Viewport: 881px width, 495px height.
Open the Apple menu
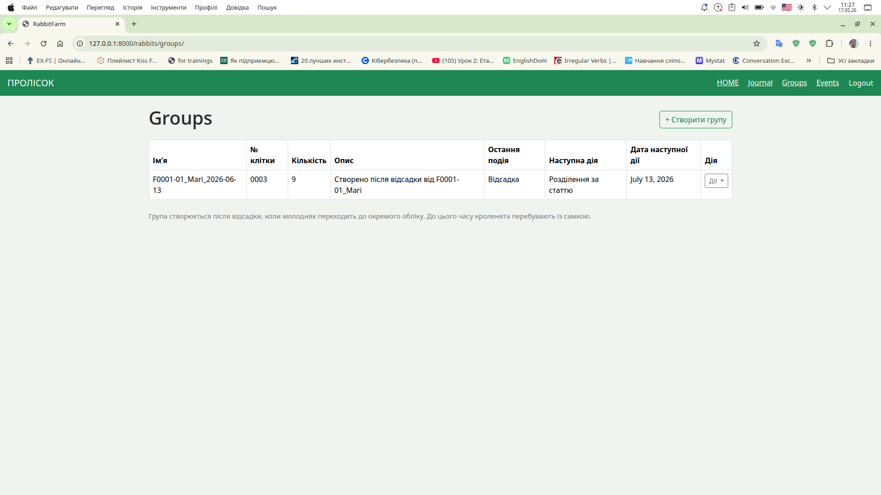(x=11, y=7)
